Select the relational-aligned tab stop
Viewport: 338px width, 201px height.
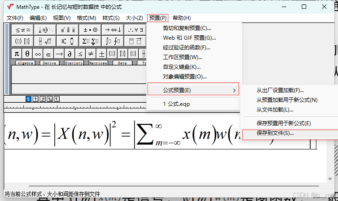point(49,99)
